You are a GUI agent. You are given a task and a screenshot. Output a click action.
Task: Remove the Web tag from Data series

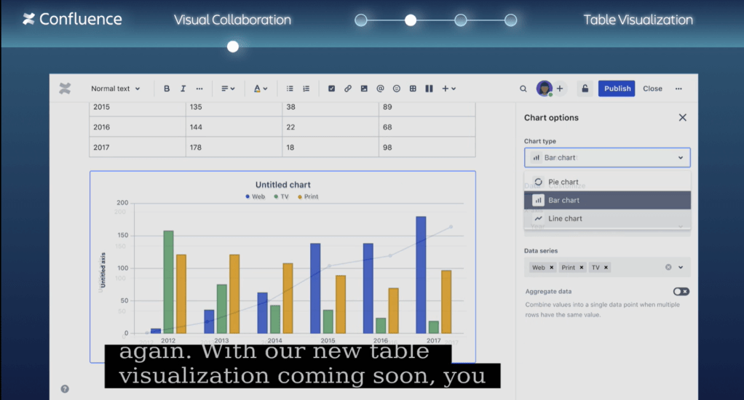point(552,268)
